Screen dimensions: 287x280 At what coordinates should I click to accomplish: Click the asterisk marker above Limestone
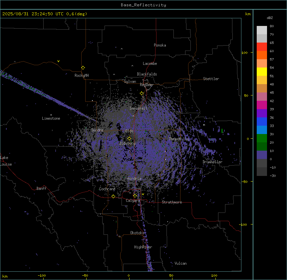point(51,115)
